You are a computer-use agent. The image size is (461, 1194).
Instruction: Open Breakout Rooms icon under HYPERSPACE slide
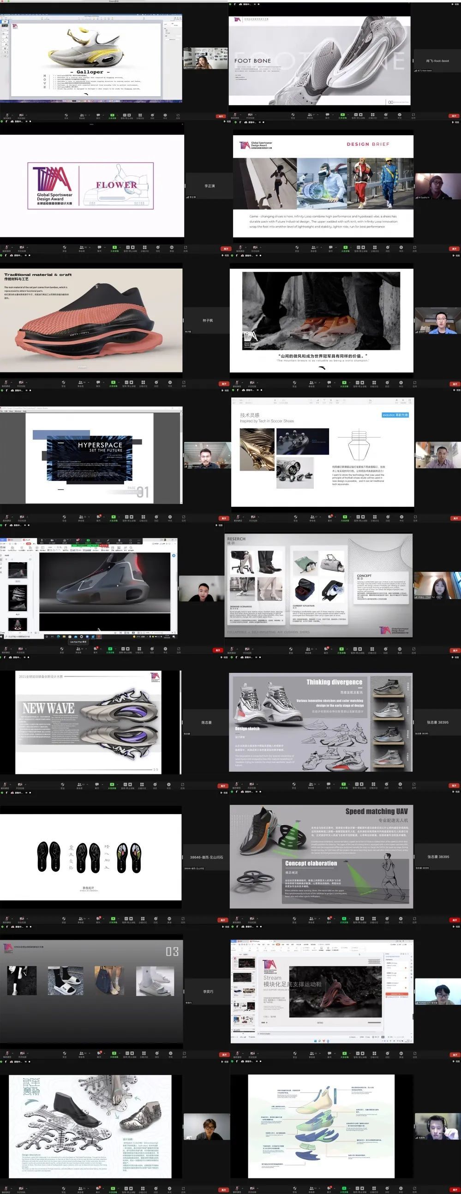(x=143, y=516)
